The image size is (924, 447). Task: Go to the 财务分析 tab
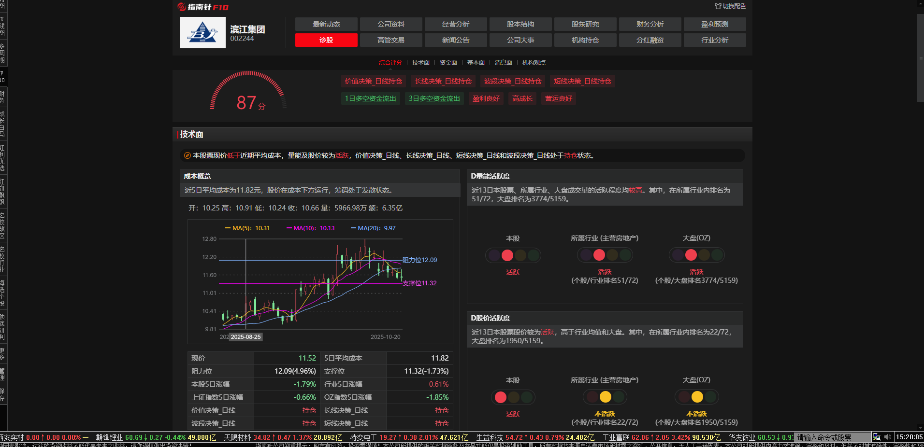pyautogui.click(x=650, y=24)
